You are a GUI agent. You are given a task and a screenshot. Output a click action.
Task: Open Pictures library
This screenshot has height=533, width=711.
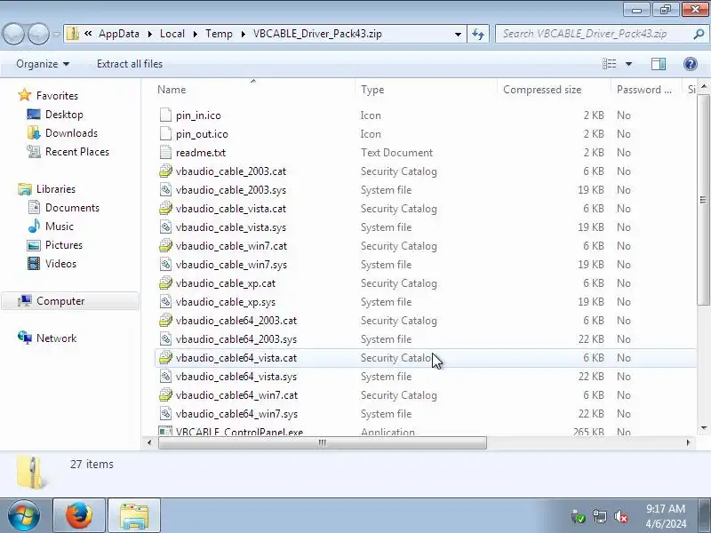pos(64,245)
